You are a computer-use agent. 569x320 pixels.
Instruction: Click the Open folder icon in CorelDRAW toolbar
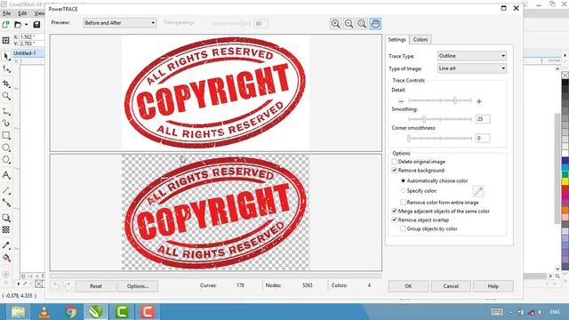[x=18, y=25]
